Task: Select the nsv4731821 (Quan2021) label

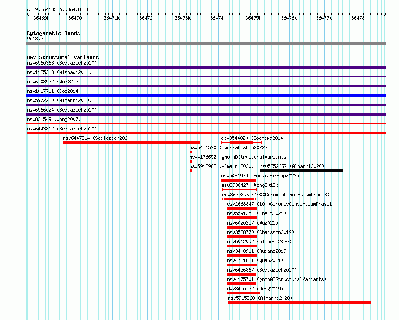Action: coord(255,260)
